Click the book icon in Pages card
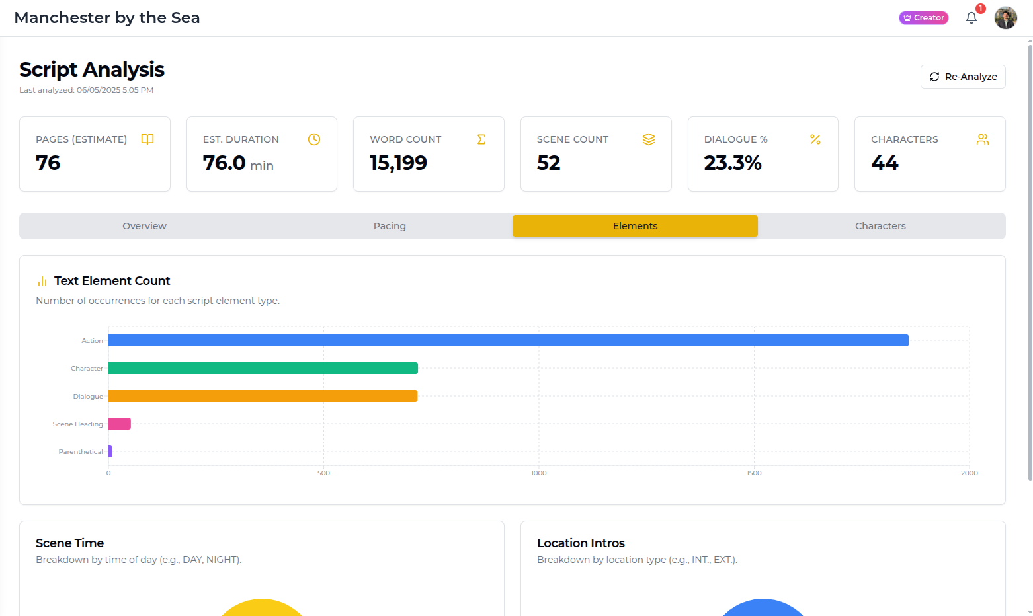The width and height of the screenshot is (1033, 616). coord(147,139)
